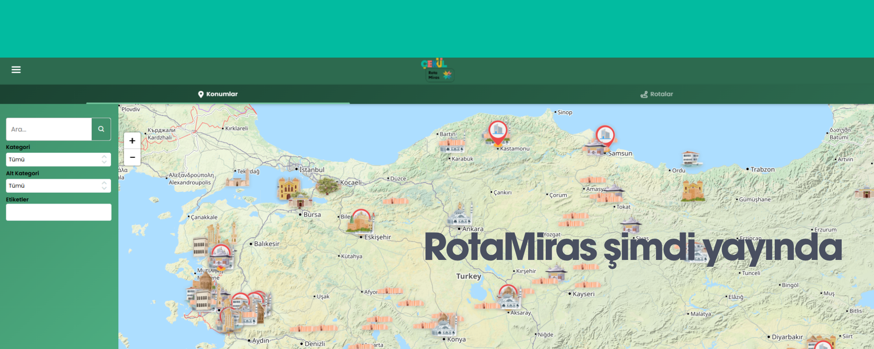Screen dimensions: 874x349
Task: Click the landmark icon near Eskişehir
Action: [x=361, y=221]
